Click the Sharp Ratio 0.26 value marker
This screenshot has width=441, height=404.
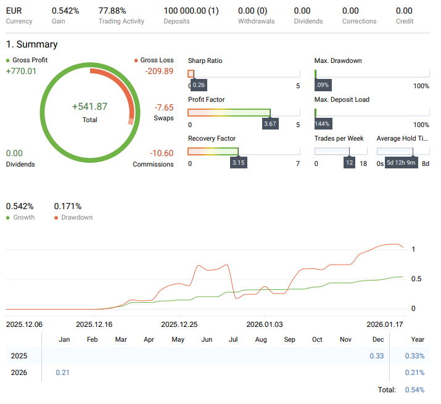(199, 85)
